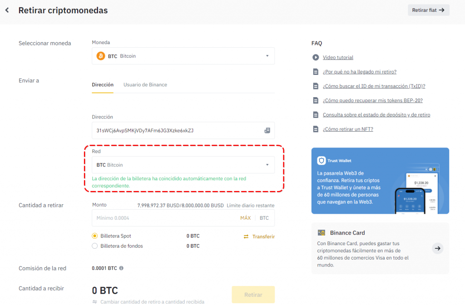The image size is (465, 305).
Task: Click the Binance Card arrow icon
Action: 437,248
